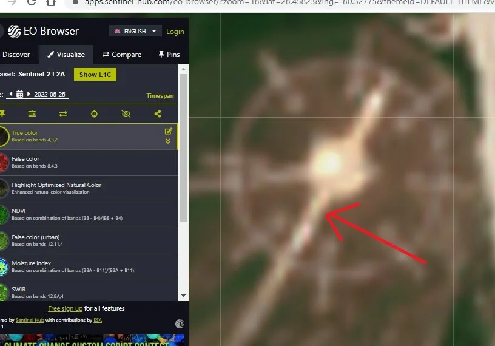Open the effects sliders icon
The image size is (495, 346).
coord(32,114)
